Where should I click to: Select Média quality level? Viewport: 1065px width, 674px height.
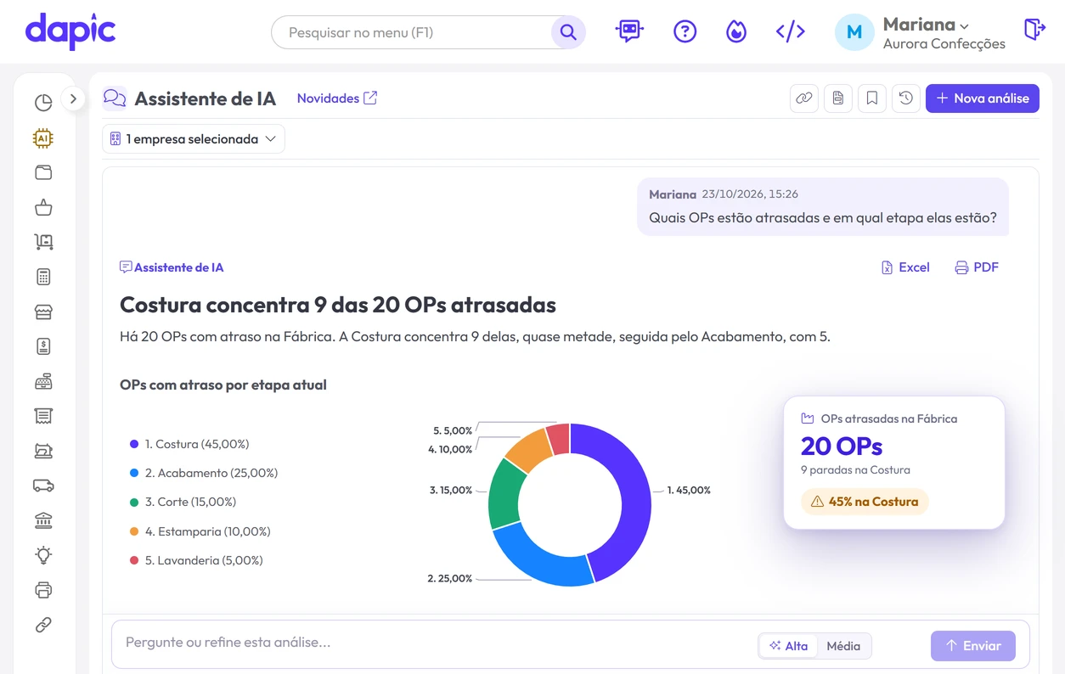coord(843,646)
